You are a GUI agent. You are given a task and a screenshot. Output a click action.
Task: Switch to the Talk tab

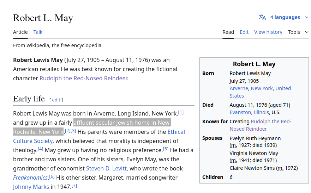38,32
